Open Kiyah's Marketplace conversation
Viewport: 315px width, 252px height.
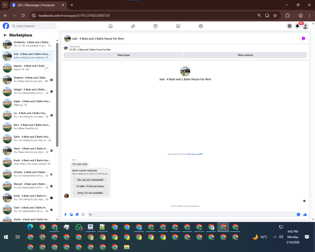tap(28, 162)
